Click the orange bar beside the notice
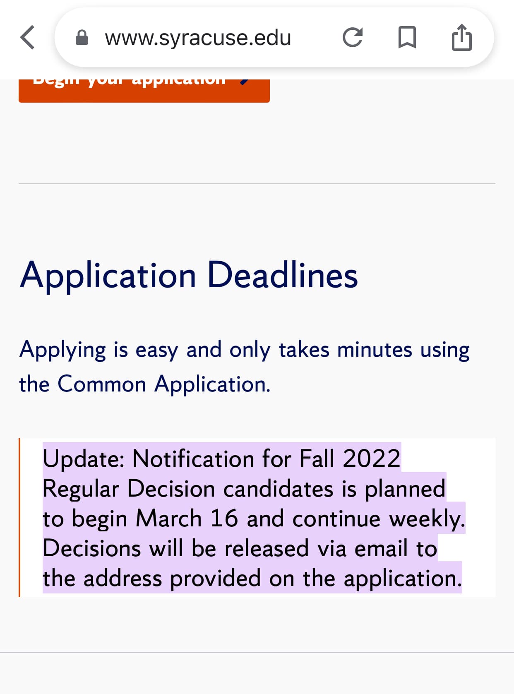The height and width of the screenshot is (694, 514). tap(19, 517)
